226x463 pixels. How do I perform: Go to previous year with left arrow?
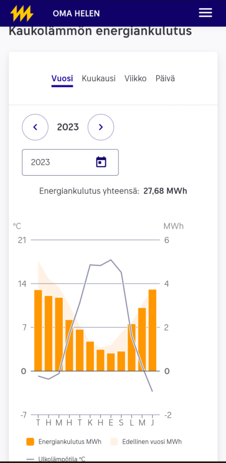(35, 127)
